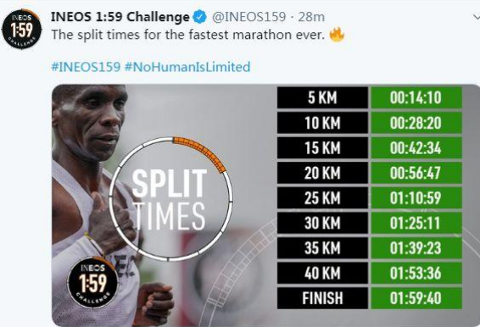Click the INEOS 1:59 profile avatar
Viewport: 480px width, 327px height.
tap(21, 30)
